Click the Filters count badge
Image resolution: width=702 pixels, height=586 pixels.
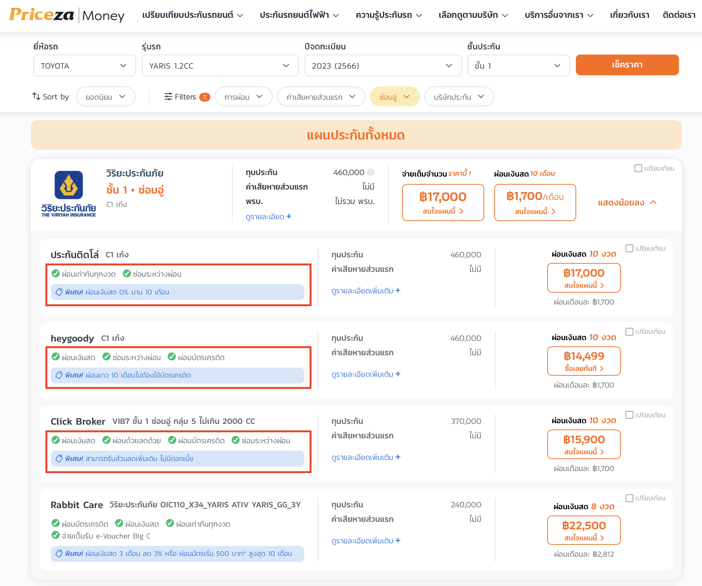click(x=205, y=97)
